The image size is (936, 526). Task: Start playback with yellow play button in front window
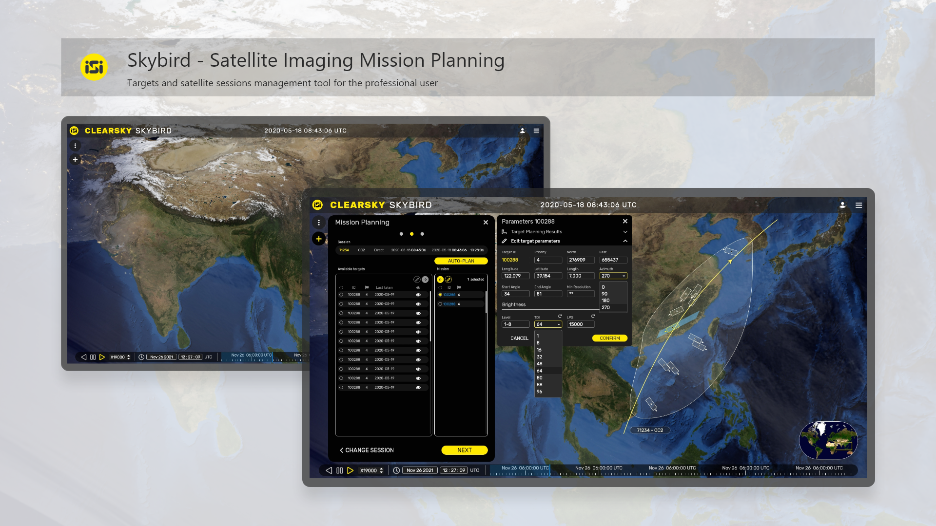[x=350, y=470]
